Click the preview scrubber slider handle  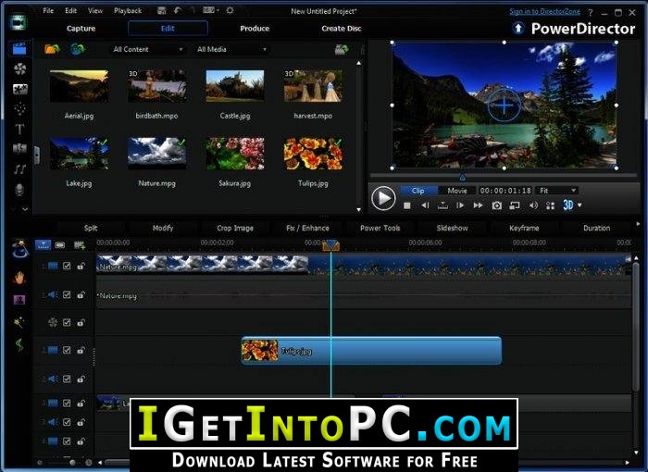[463, 178]
